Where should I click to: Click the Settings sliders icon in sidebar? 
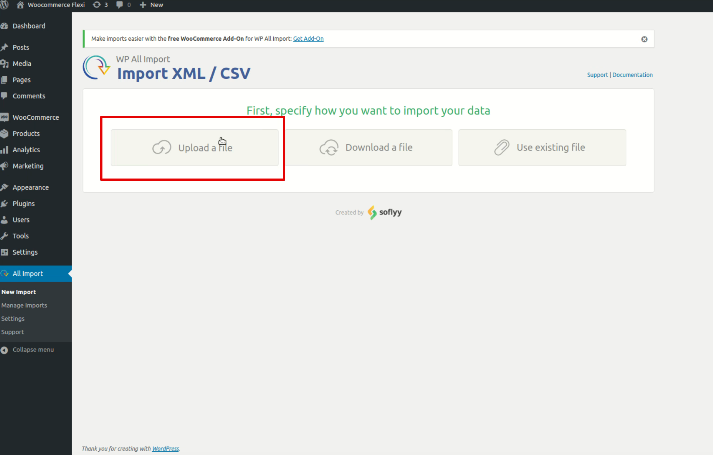tap(4, 252)
